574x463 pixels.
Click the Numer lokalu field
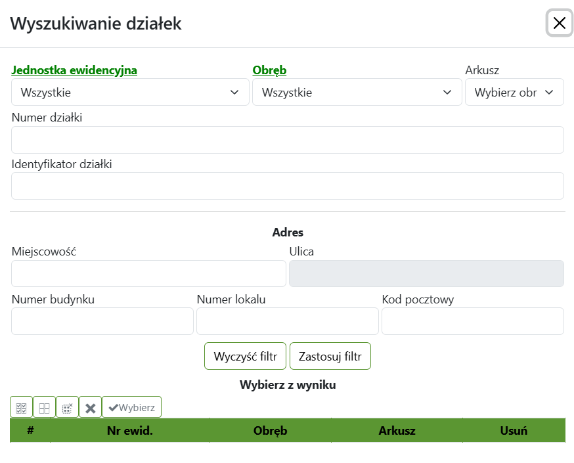point(287,321)
